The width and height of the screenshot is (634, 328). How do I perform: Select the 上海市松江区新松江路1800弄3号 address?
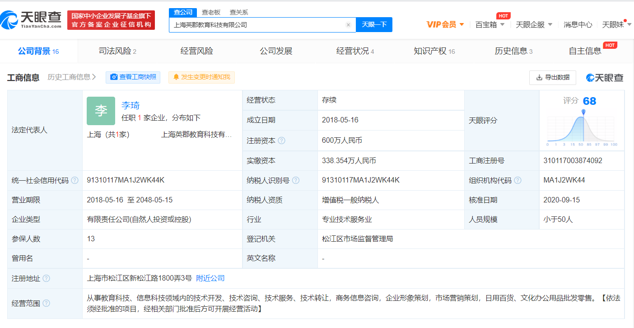pyautogui.click(x=140, y=278)
